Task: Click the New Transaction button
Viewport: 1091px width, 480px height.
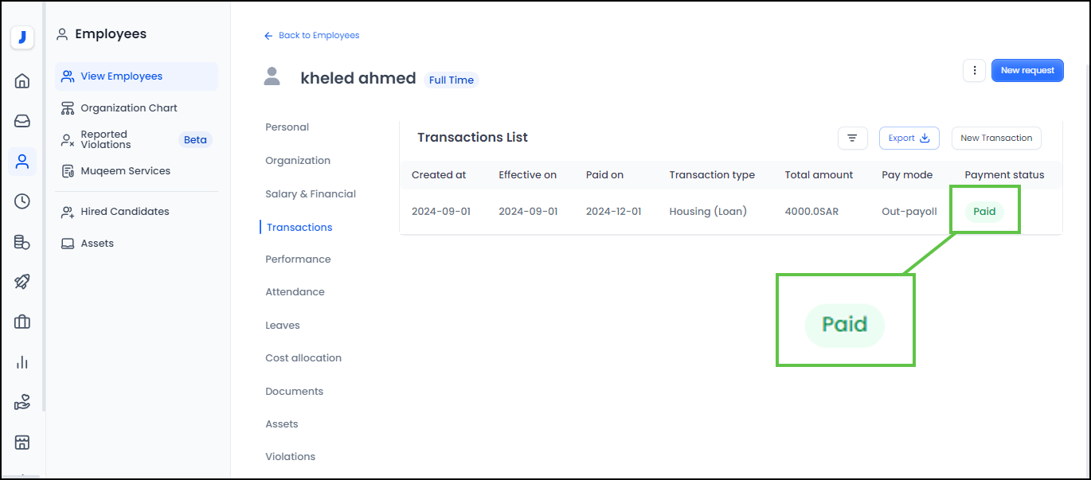Action: tap(995, 138)
